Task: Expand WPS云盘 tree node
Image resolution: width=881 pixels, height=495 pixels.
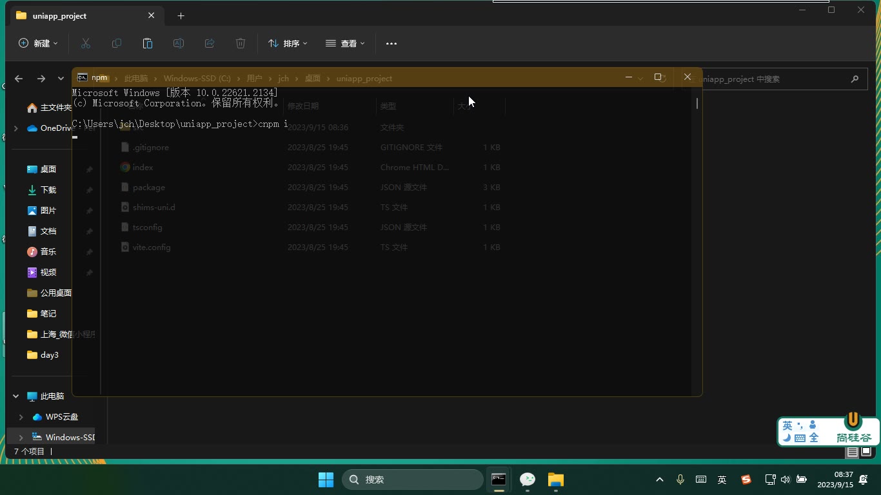Action: tap(21, 417)
